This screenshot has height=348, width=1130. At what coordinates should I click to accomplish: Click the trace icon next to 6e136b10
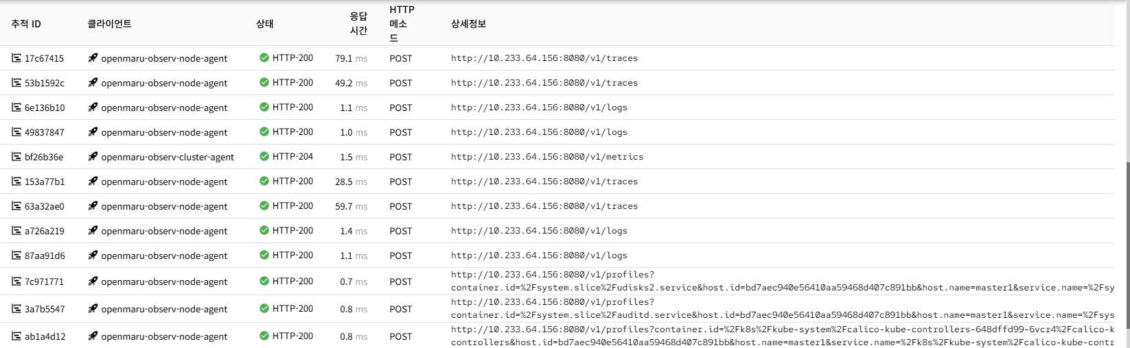tap(16, 108)
